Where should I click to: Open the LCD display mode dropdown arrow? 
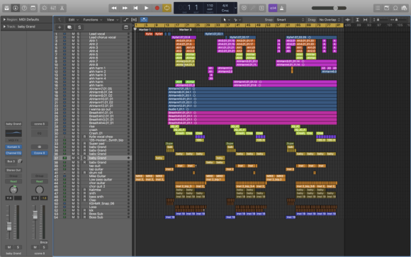coord(236,8)
